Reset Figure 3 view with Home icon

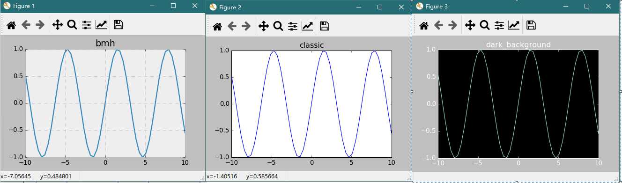click(x=423, y=25)
